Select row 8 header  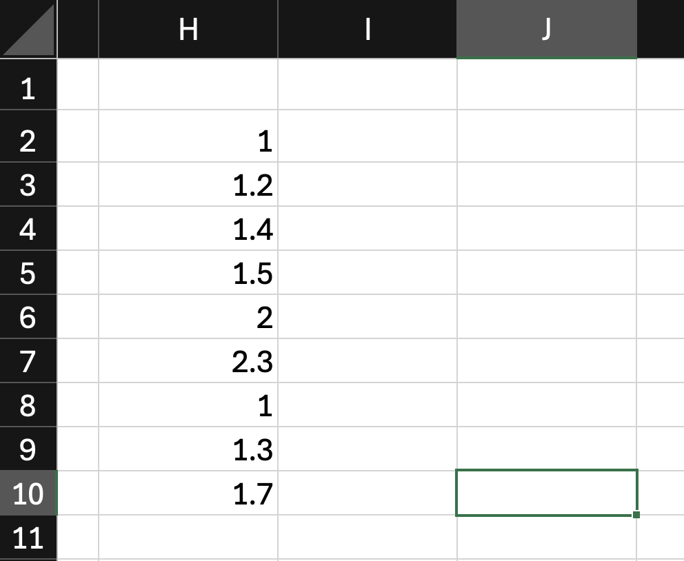point(28,405)
